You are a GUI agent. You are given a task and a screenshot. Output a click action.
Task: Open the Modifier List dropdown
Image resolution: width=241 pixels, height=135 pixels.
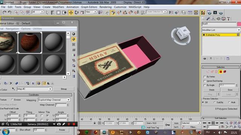221,30
